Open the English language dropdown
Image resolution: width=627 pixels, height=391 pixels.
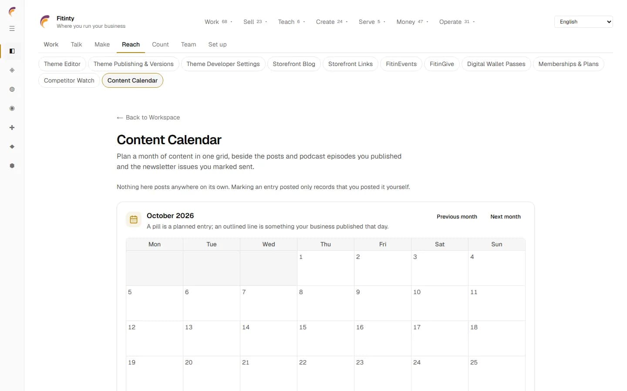[583, 22]
